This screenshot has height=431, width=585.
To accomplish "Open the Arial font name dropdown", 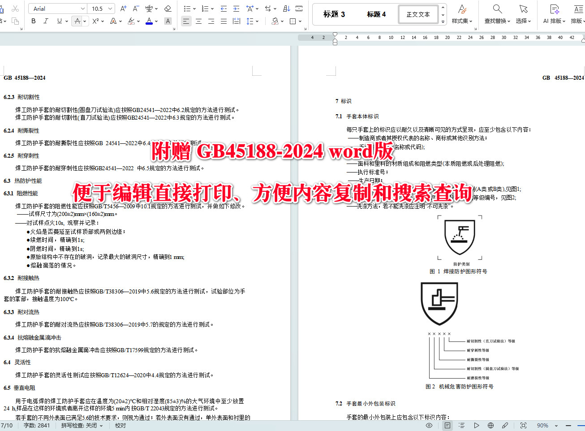I will pyautogui.click(x=57, y=8).
